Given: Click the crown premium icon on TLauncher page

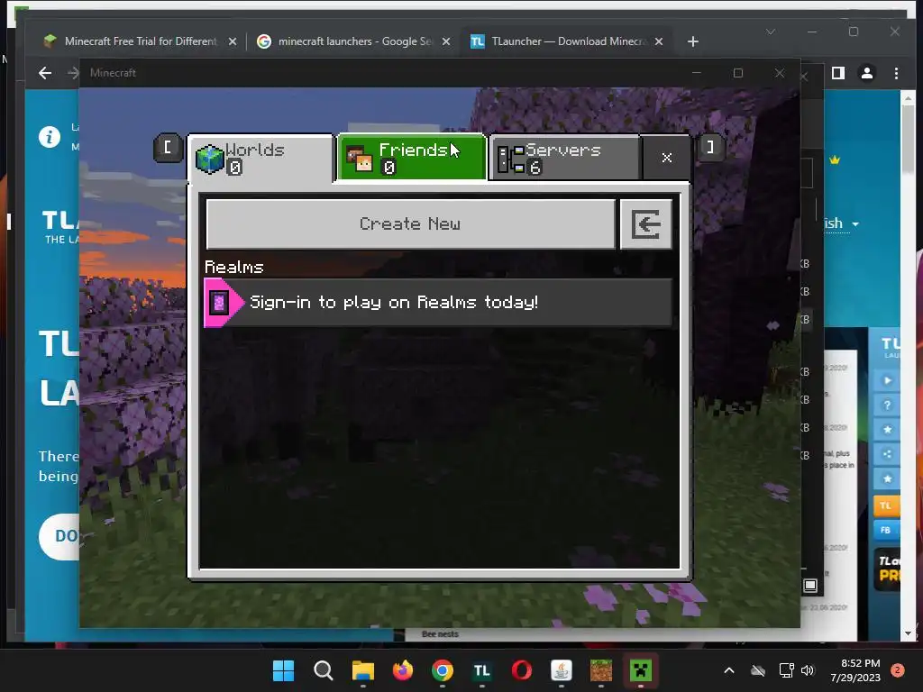Looking at the screenshot, I should point(835,160).
